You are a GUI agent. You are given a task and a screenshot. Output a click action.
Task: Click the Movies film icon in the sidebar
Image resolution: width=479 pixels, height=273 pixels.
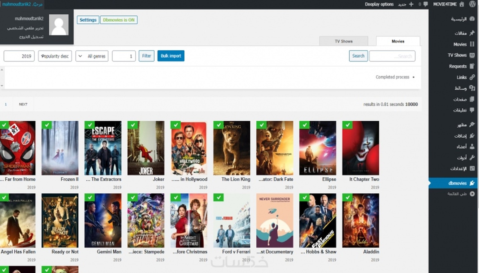tap(472, 44)
